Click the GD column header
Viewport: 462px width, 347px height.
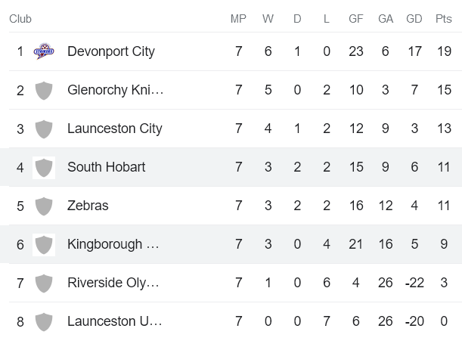414,19
